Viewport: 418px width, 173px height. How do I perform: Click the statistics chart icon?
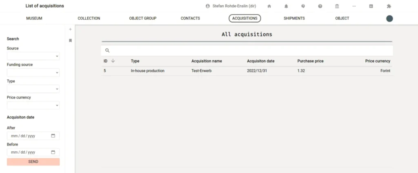(x=371, y=6)
